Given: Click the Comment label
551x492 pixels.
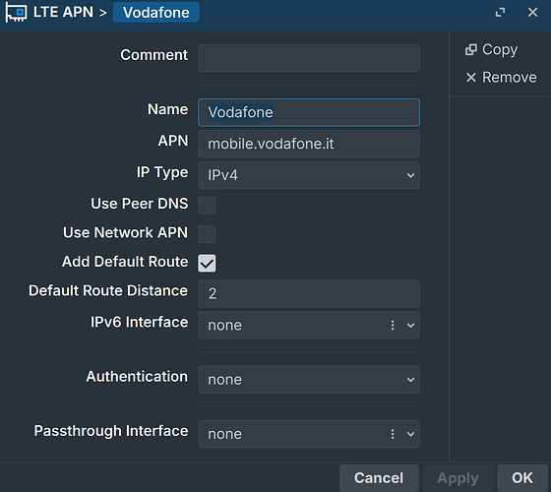Looking at the screenshot, I should (x=154, y=55).
